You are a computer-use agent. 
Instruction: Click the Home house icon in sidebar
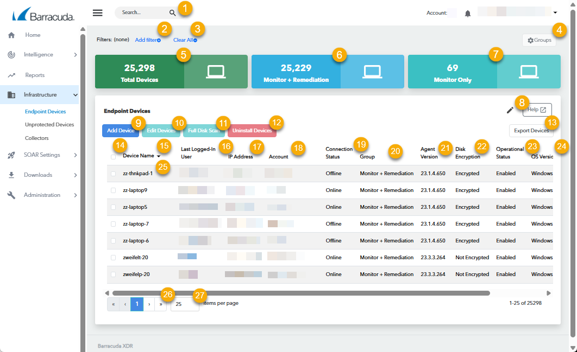pos(11,35)
